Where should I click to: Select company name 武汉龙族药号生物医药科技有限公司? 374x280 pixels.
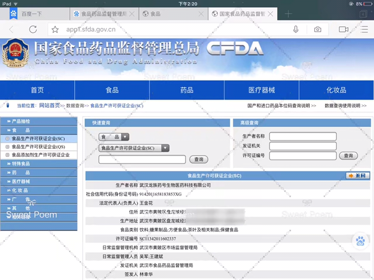(175, 185)
